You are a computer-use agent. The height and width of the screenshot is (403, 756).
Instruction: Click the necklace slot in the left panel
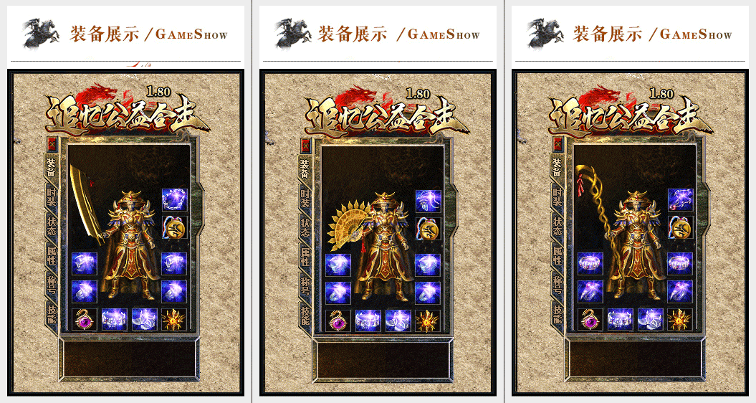tap(174, 200)
